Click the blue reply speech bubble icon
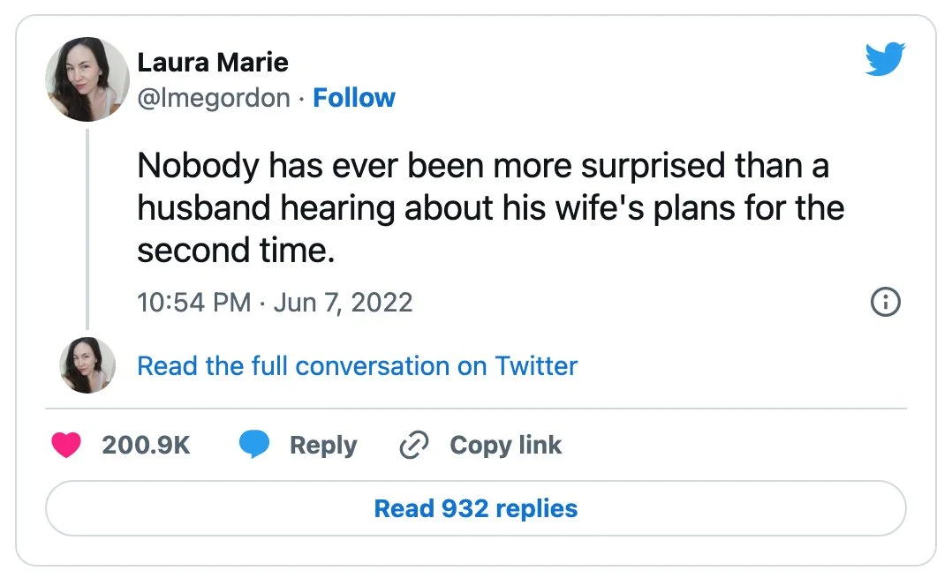This screenshot has width=952, height=578. click(x=254, y=446)
